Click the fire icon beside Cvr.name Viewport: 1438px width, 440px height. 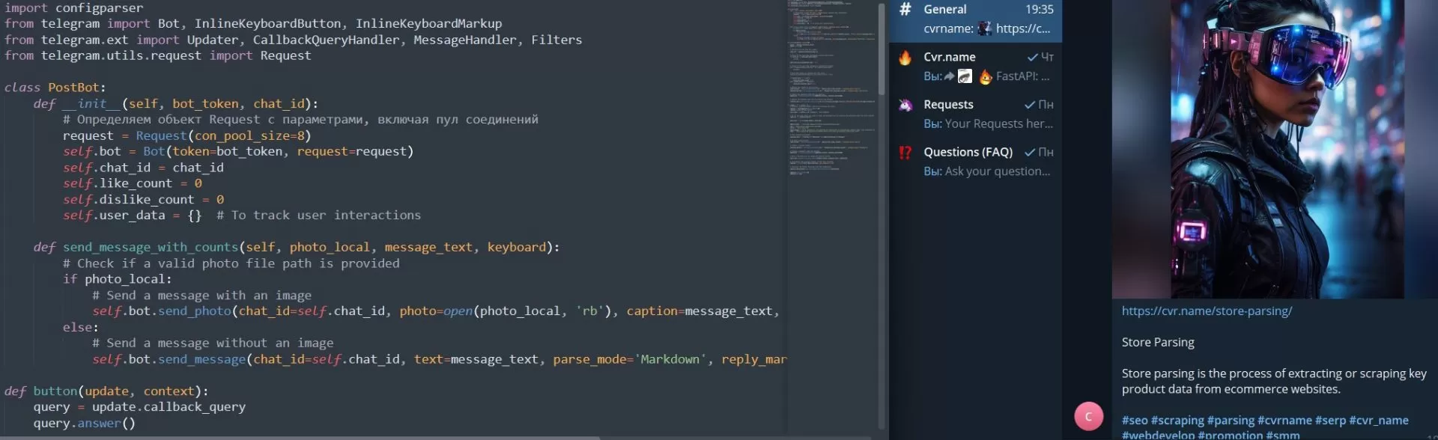click(905, 58)
